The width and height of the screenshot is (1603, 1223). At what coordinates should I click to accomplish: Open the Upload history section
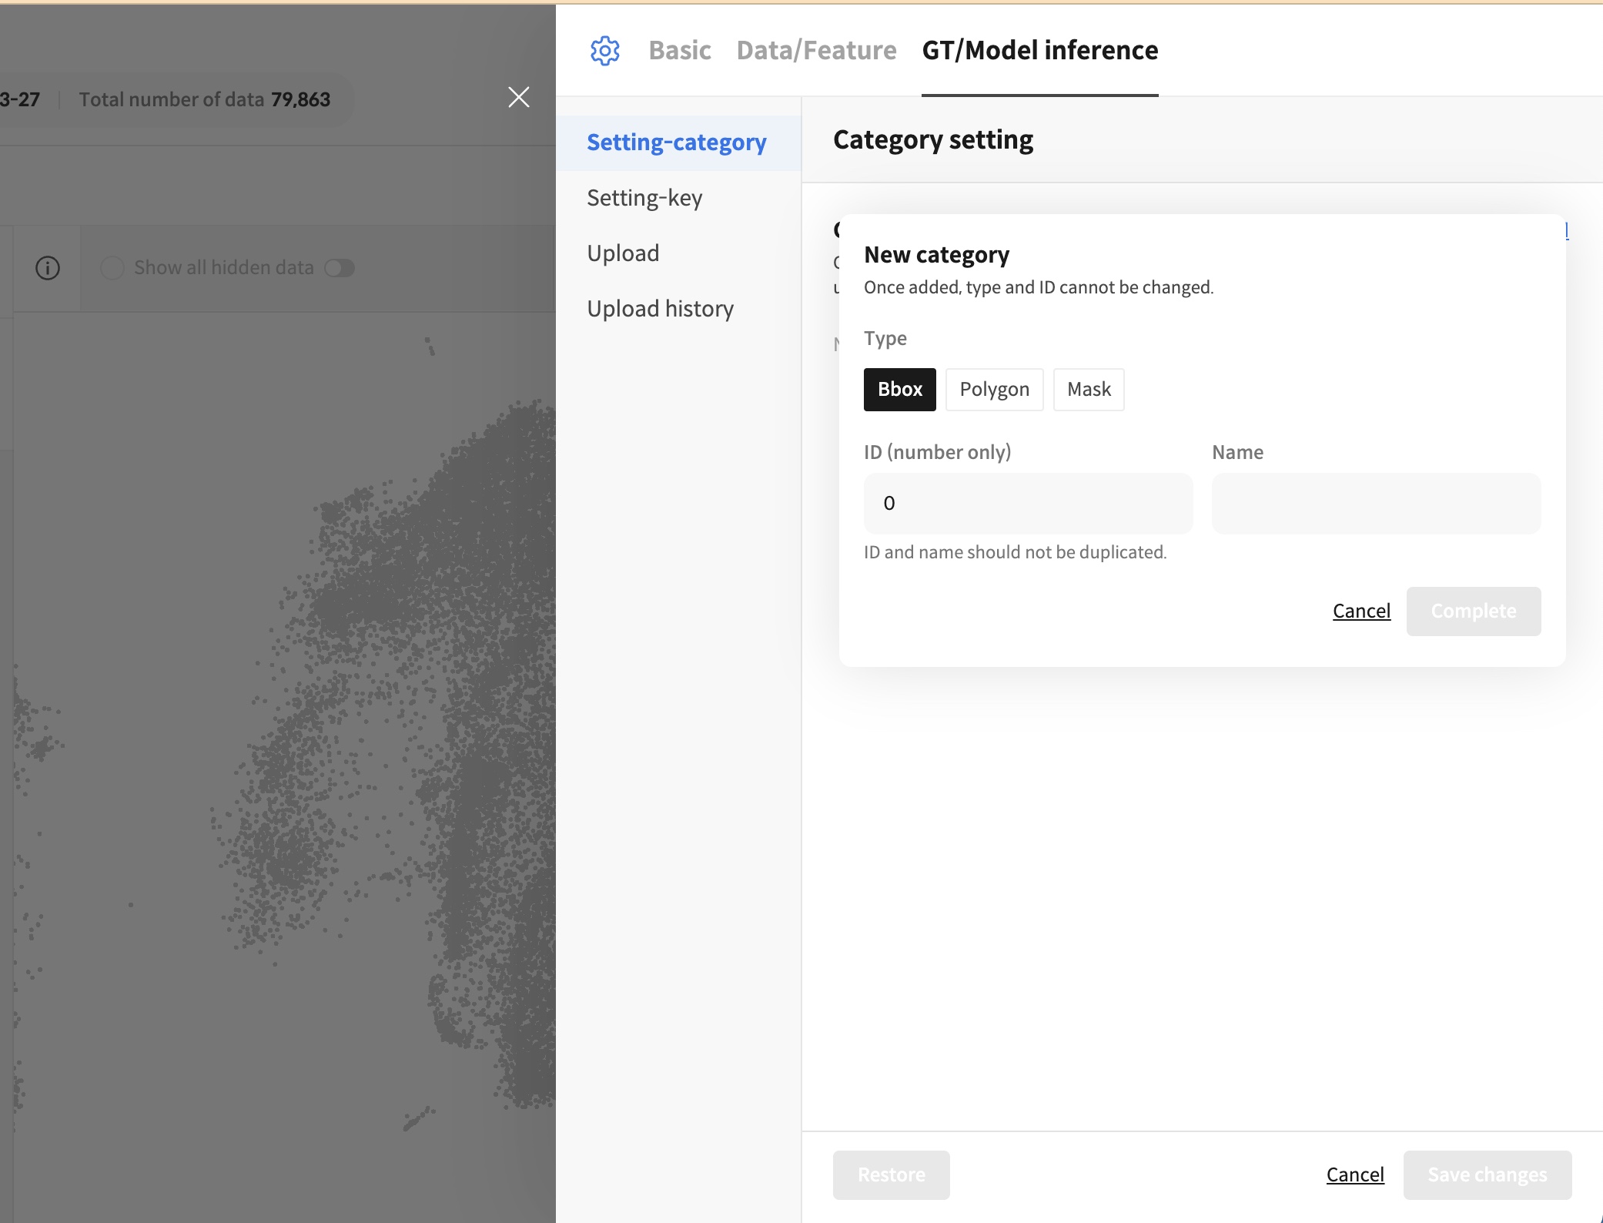tap(678, 309)
